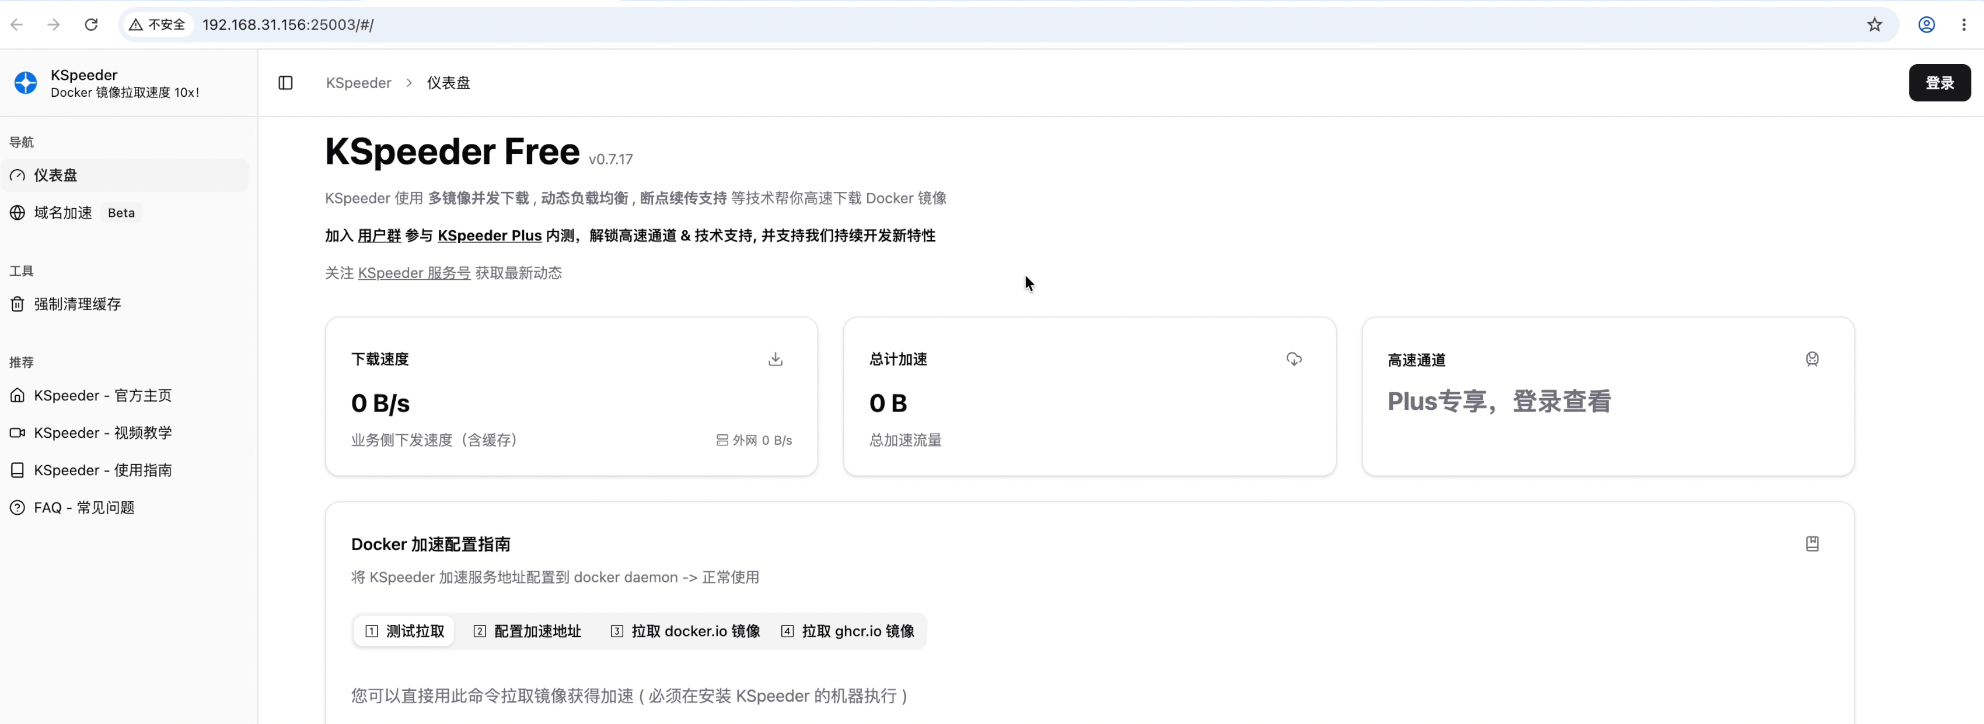1984x724 pixels.
Task: Click the icon in 高速通道 card
Action: [x=1812, y=359]
